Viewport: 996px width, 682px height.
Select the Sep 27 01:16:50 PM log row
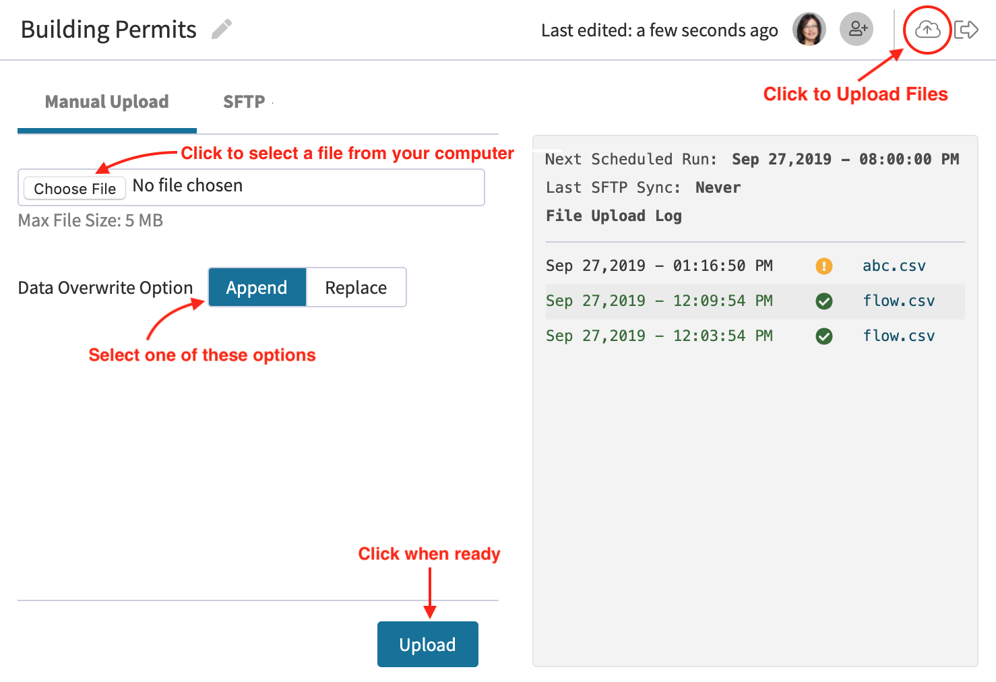[x=659, y=266]
